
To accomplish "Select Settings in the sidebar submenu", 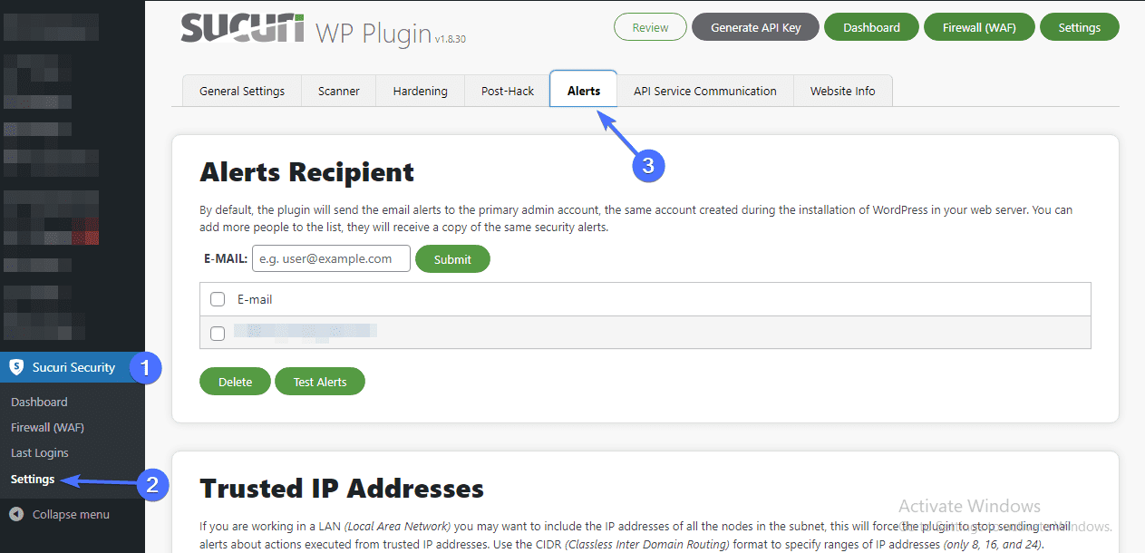I will click(33, 479).
